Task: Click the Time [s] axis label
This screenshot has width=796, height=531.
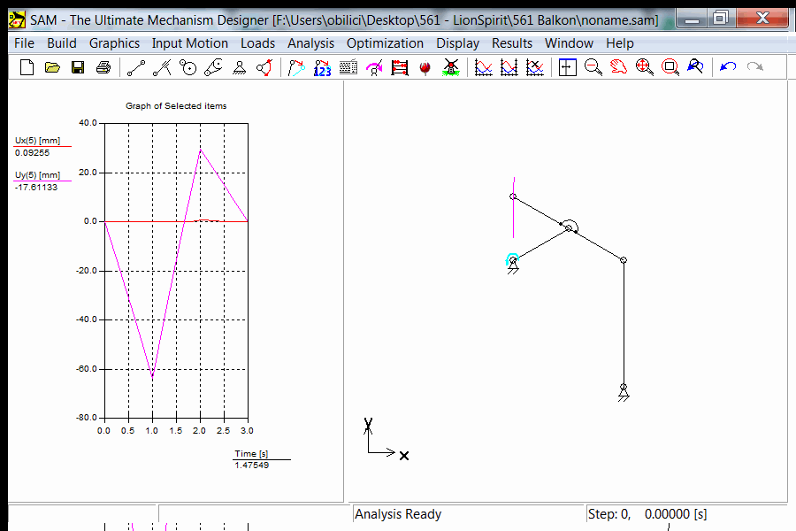Action: pos(251,454)
